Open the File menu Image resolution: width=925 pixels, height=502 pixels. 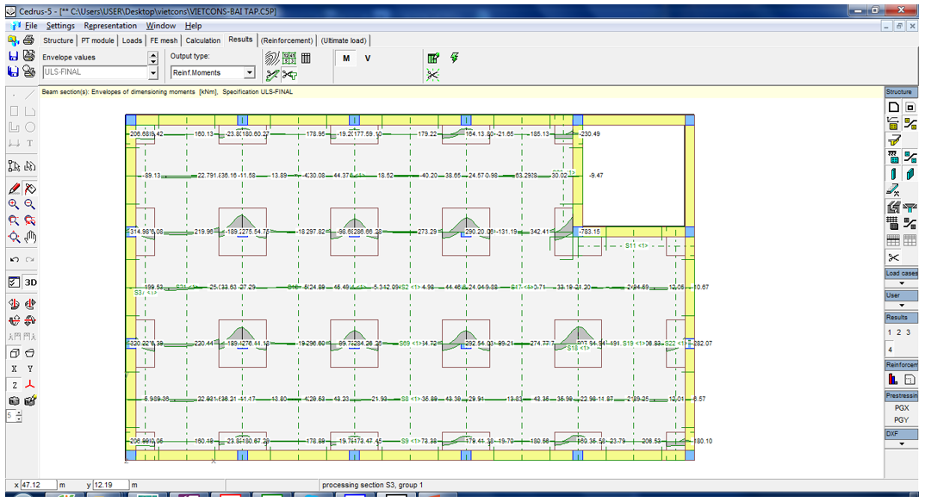click(x=31, y=26)
